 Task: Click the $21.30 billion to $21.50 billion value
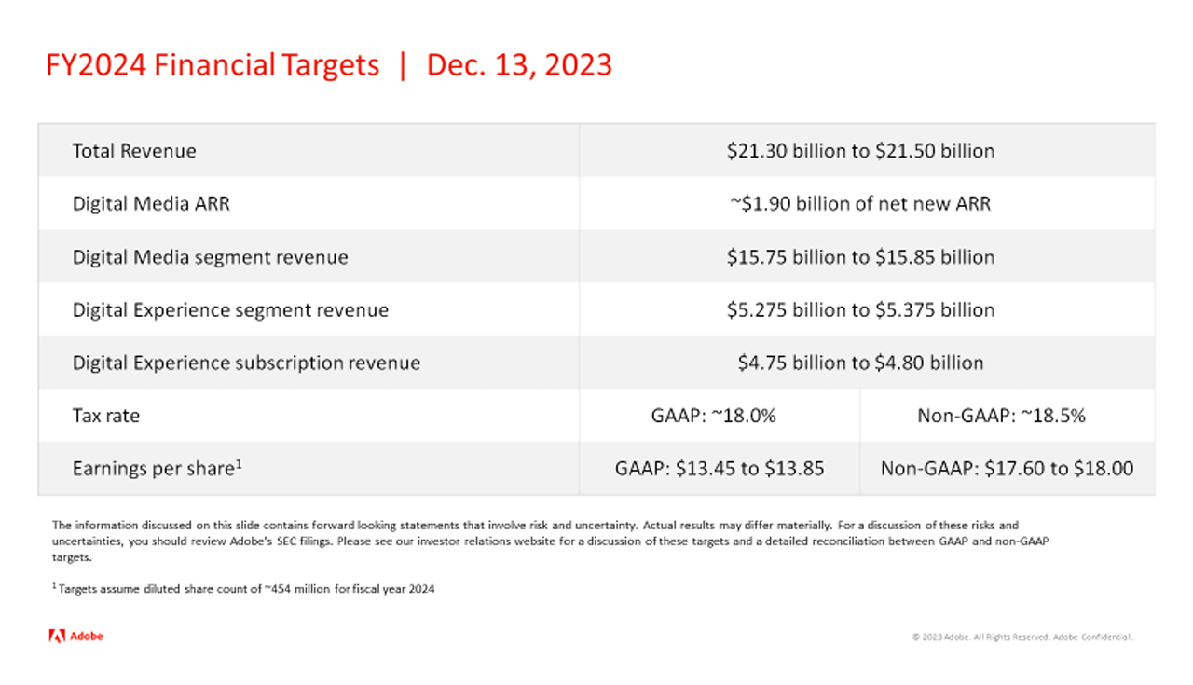point(860,151)
